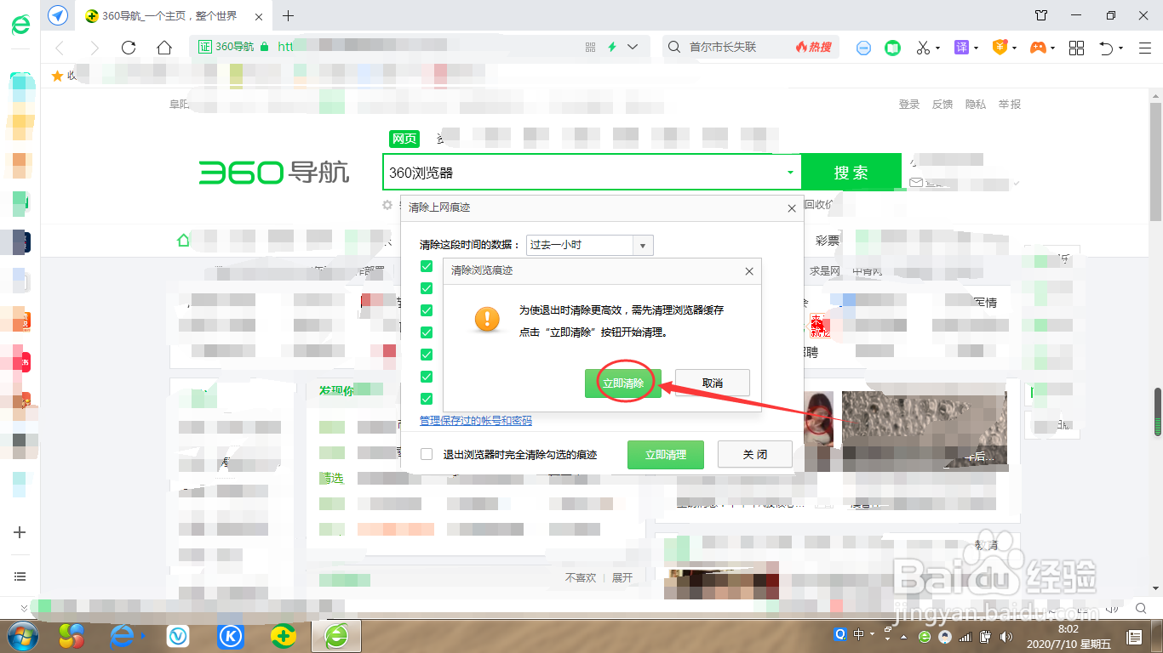The image size is (1163, 653).
Task: Select the 网页 search category tab
Action: pos(404,139)
